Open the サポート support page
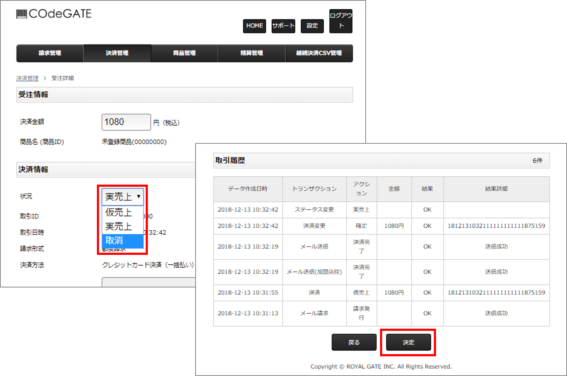Screen dimensions: 567x376 coord(283,26)
